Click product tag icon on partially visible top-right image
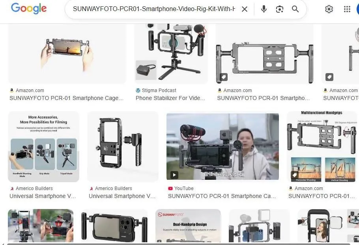The image size is (359, 245). pyautogui.click(x=329, y=77)
